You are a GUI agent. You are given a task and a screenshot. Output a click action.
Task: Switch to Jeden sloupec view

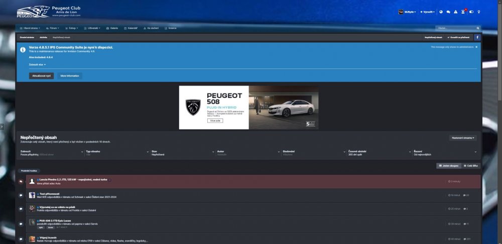click(449, 166)
